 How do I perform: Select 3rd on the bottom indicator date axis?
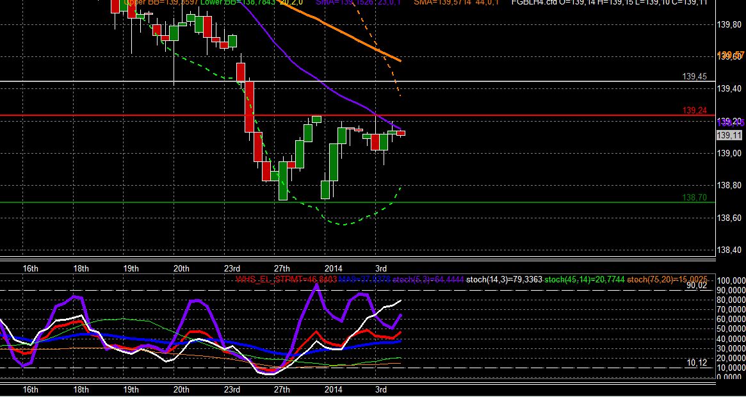point(380,390)
